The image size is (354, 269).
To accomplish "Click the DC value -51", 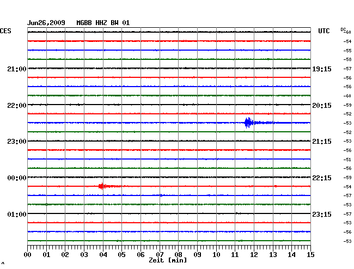I will (347, 160).
